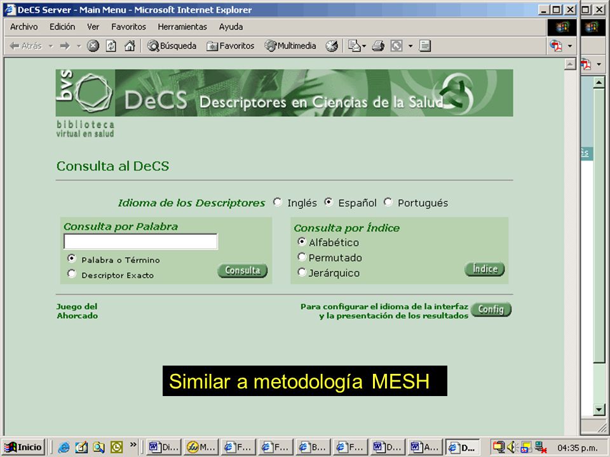610x457 pixels.
Task: Click the Windows logo throbber in the menu bar
Action: tap(561, 27)
